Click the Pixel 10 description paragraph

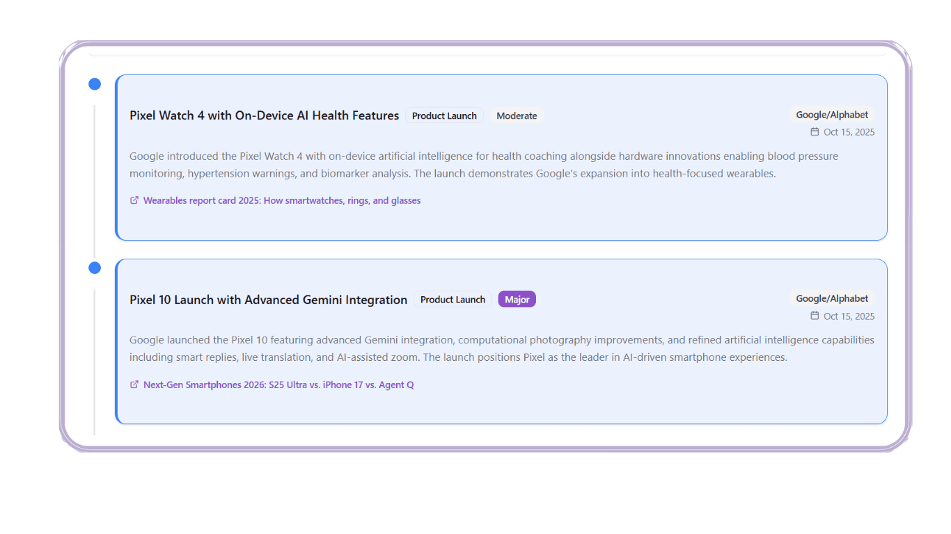click(453, 349)
